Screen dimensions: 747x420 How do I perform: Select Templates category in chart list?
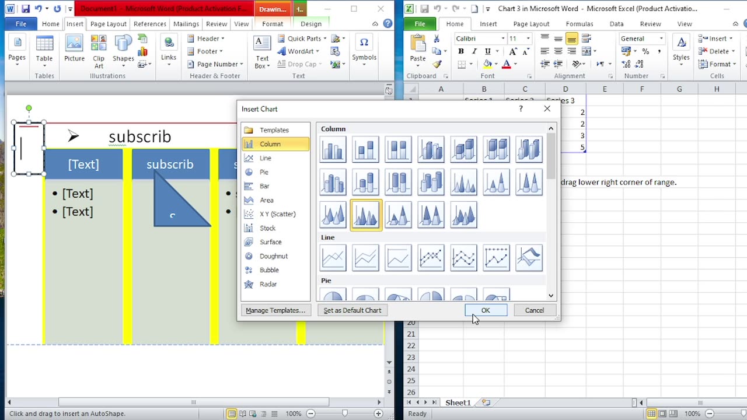click(x=275, y=130)
